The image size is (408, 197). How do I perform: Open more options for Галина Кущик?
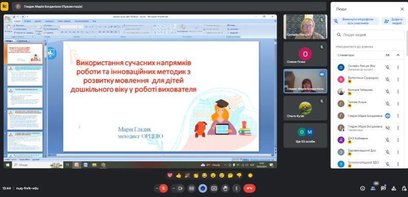(398, 104)
